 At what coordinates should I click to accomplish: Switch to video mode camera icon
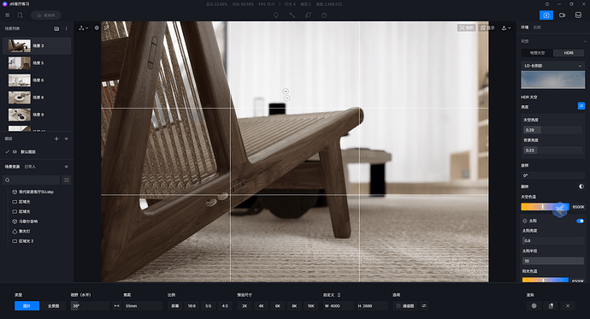[562, 15]
